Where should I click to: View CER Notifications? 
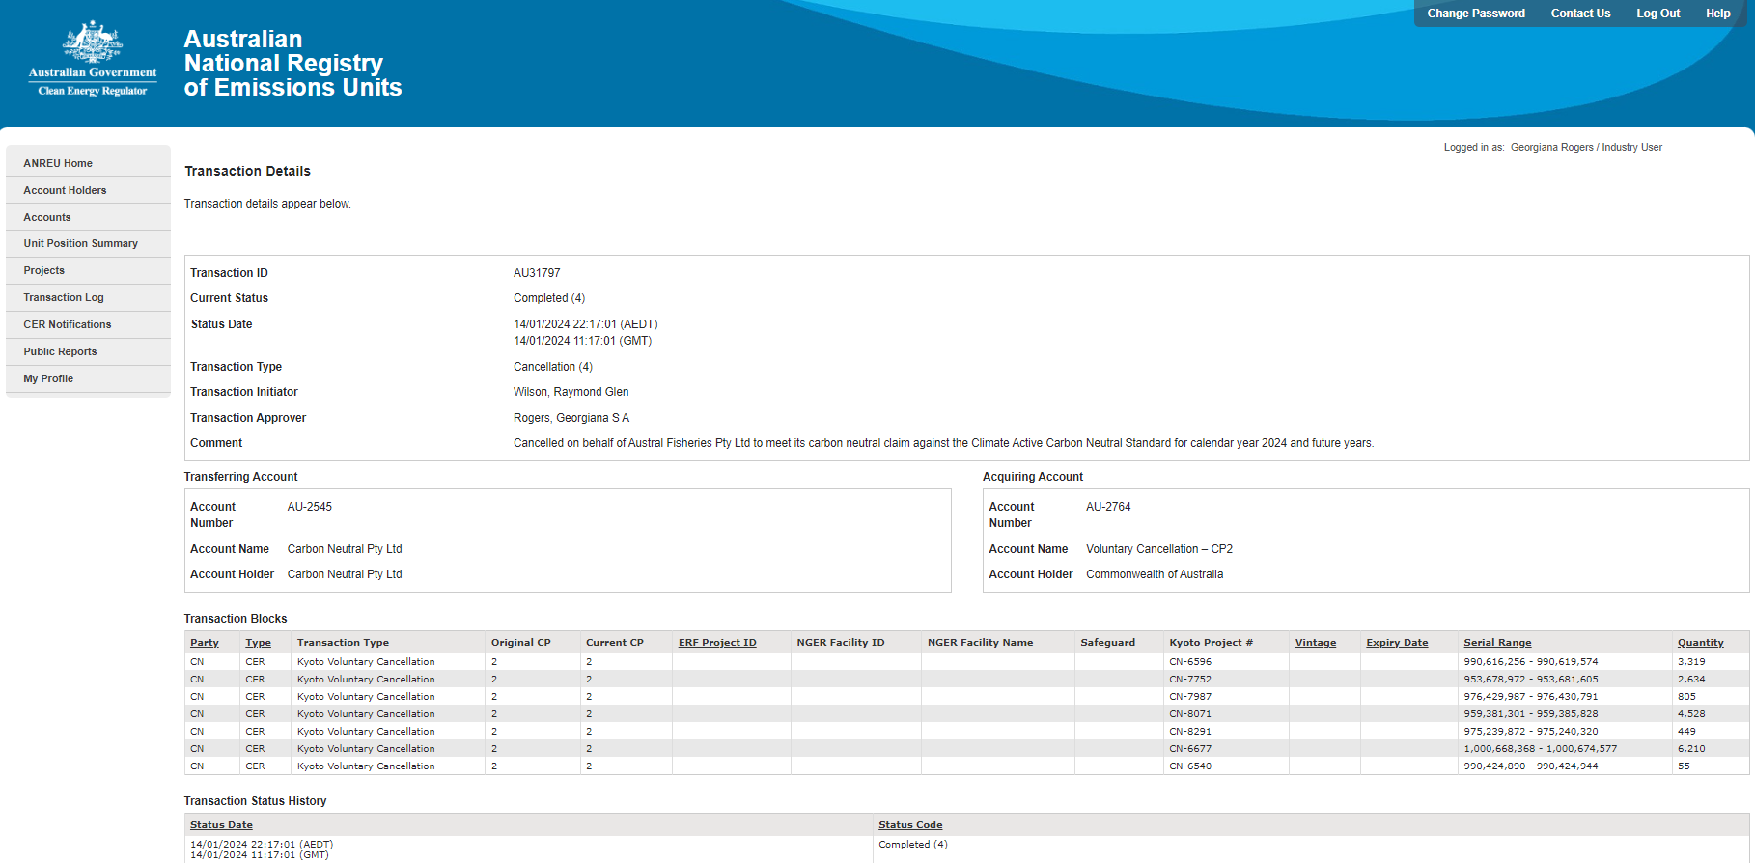click(x=68, y=324)
